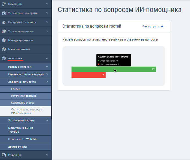
Task: Go to Источники трафика report
Action: (26, 96)
